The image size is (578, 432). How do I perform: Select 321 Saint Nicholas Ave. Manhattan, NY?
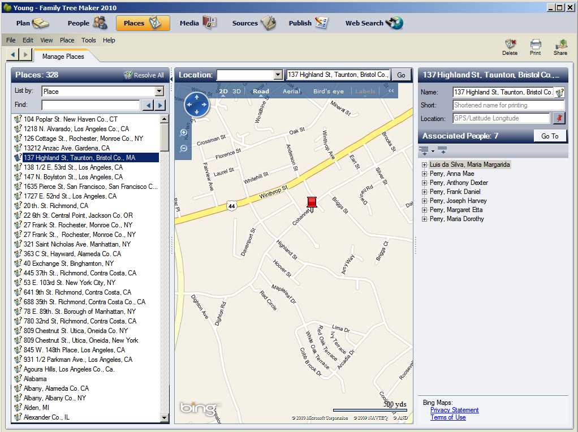pyautogui.click(x=77, y=244)
